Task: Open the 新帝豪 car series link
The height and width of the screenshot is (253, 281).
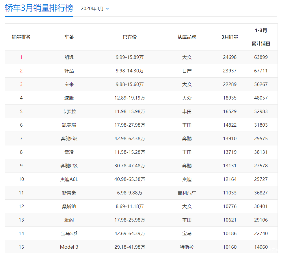Action: pos(69,193)
